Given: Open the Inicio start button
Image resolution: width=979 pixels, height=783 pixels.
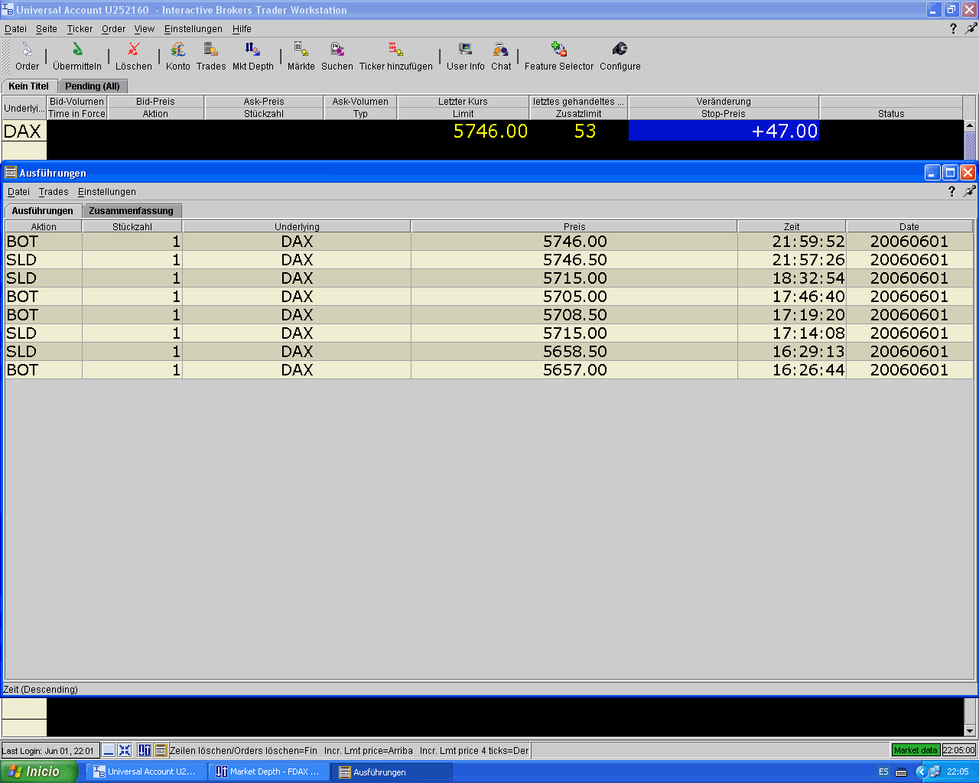Looking at the screenshot, I should click(x=39, y=772).
